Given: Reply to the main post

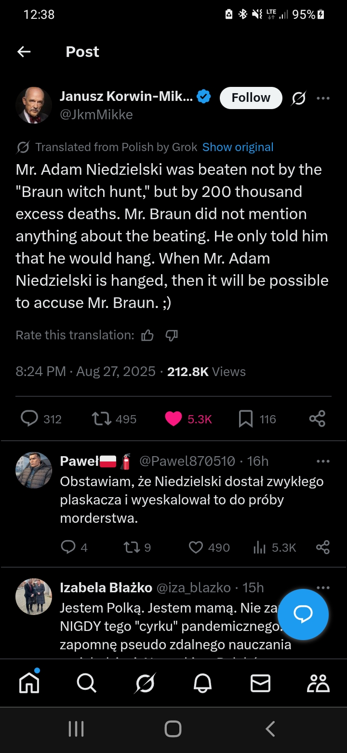Looking at the screenshot, I should [29, 418].
